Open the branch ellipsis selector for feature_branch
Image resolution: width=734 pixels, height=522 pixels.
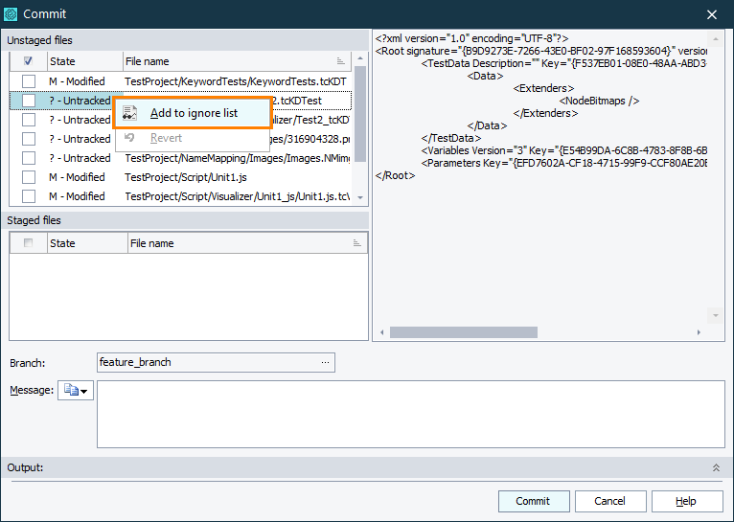326,362
